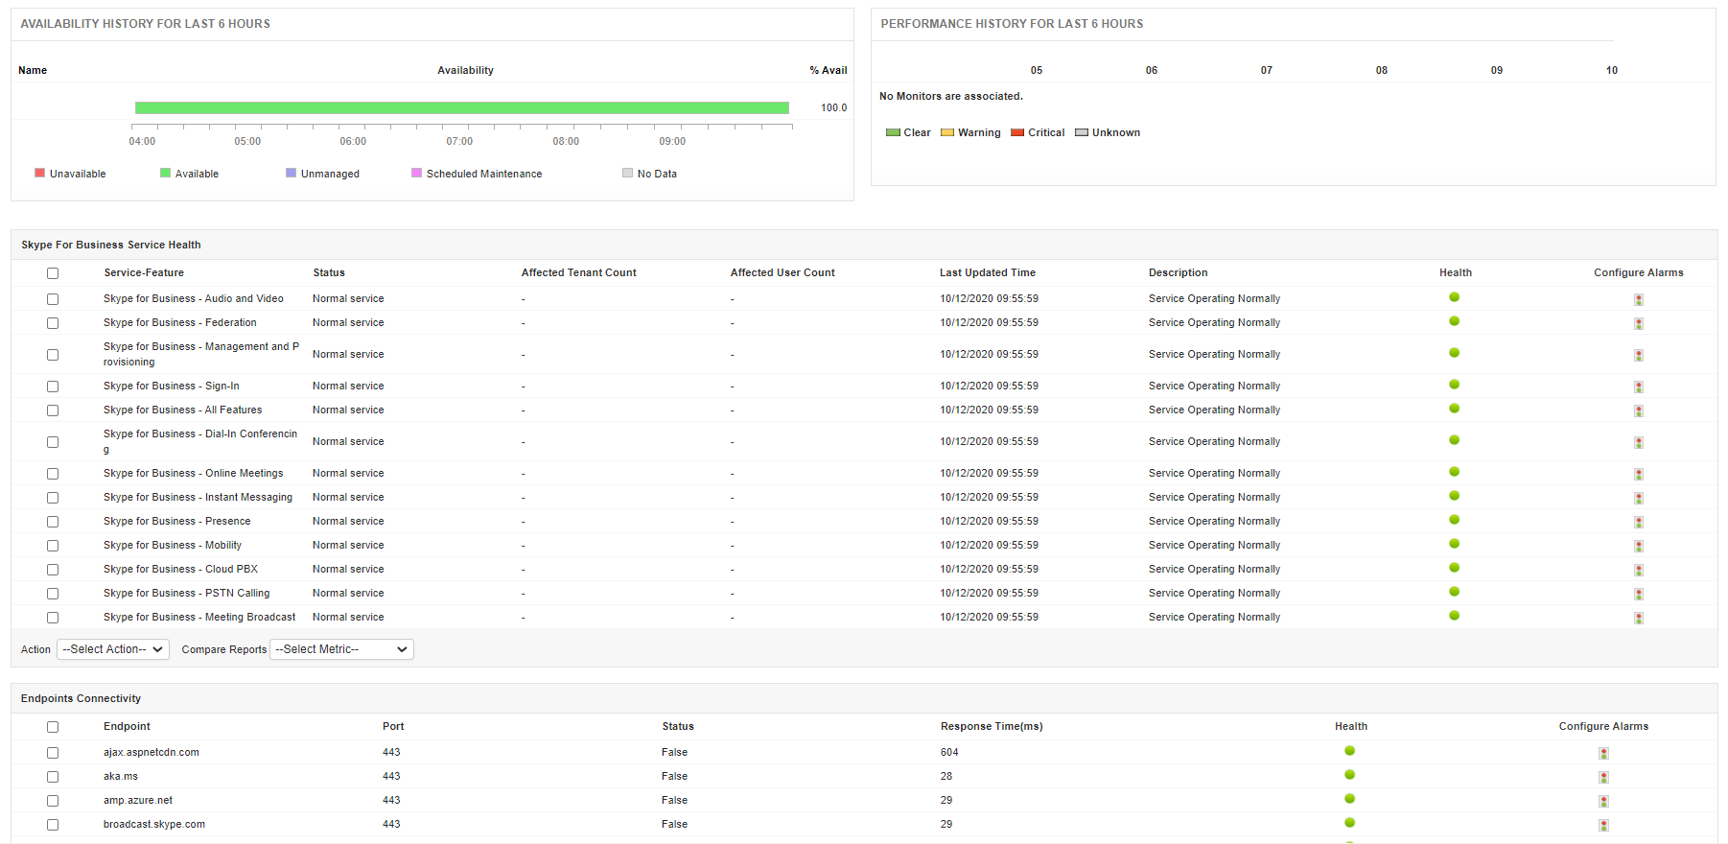
Task: Click the Unavailable legend red swatch
Action: tap(40, 173)
